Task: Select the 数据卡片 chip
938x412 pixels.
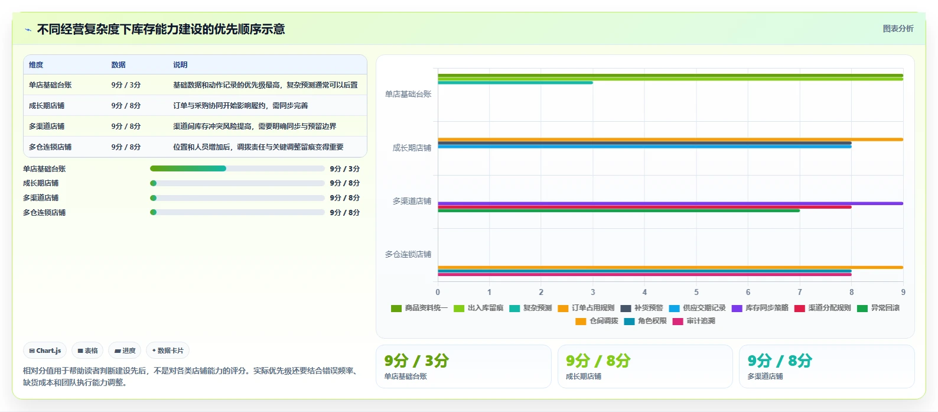Action: 168,351
